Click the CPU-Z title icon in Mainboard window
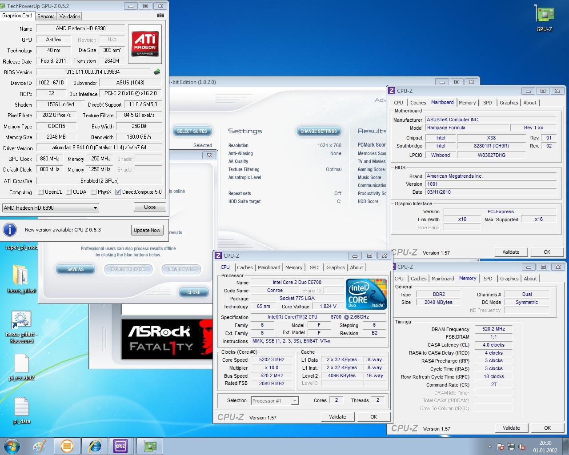The image size is (569, 455). (x=392, y=91)
